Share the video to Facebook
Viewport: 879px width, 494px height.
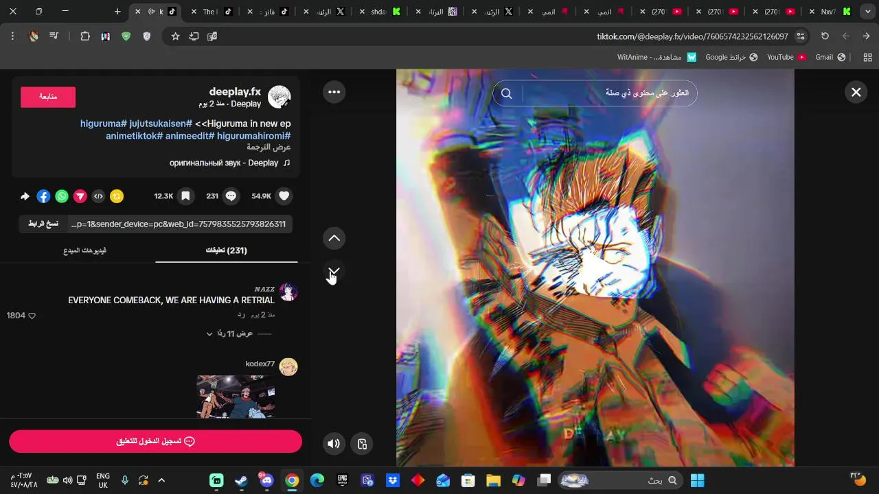(43, 196)
